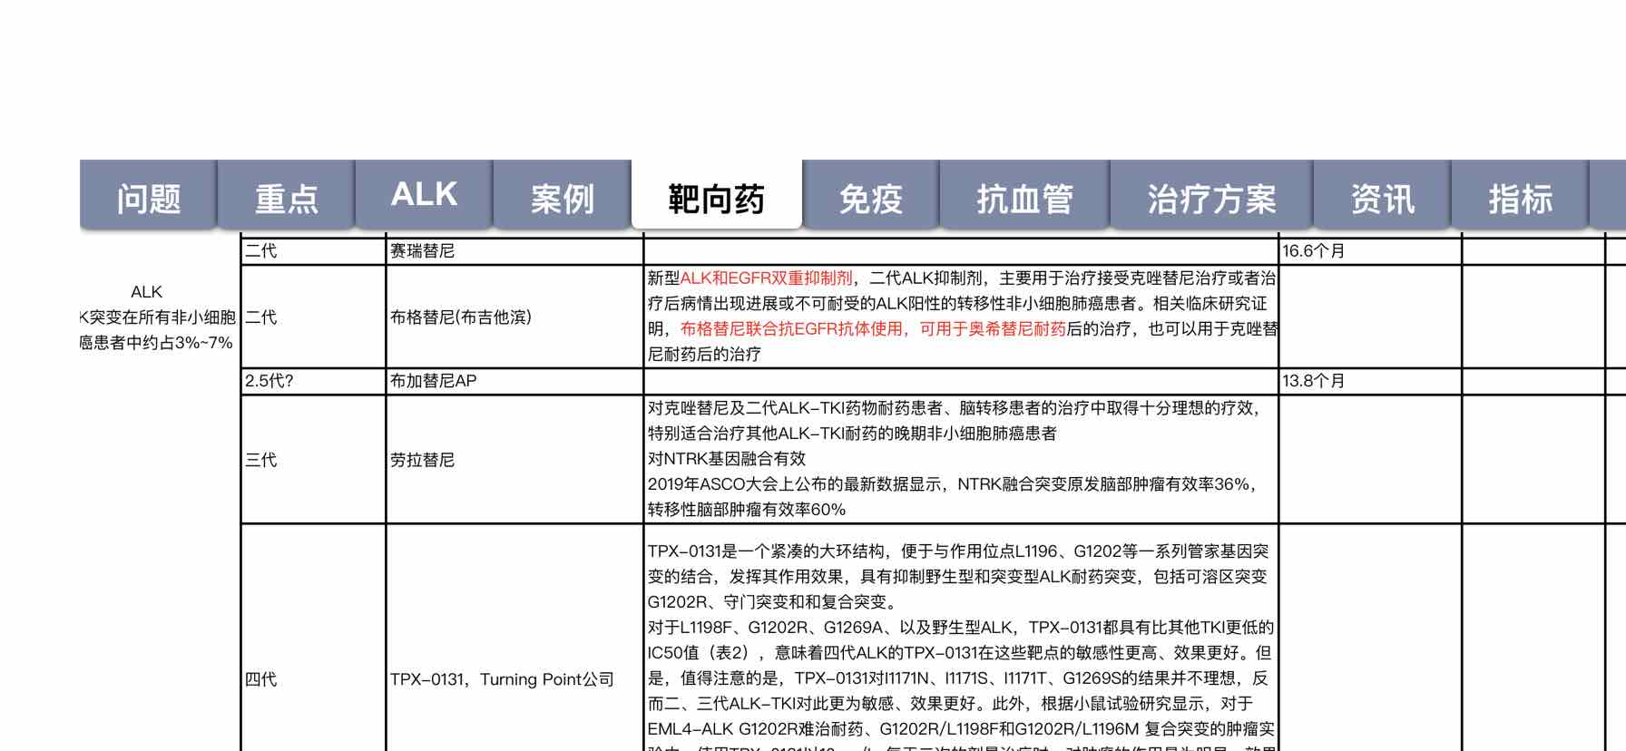The width and height of the screenshot is (1626, 751).
Task: Select the 2.5代? cell
Action: (313, 381)
